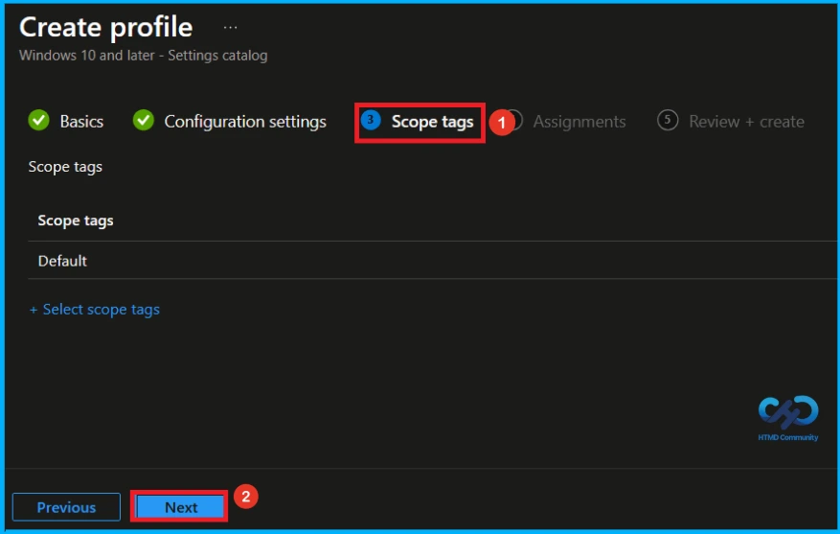Screen dimensions: 840x534
Task: Click the Create profile title
Action: 105,27
